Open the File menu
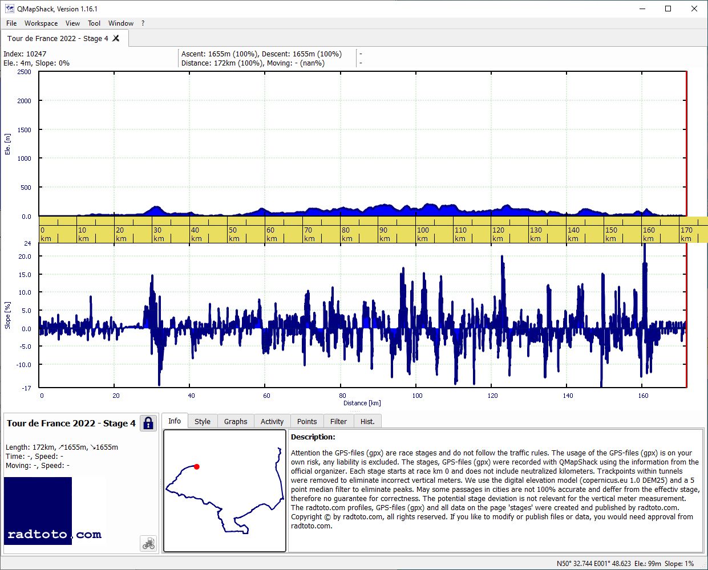Image resolution: width=708 pixels, height=570 pixels. point(11,23)
